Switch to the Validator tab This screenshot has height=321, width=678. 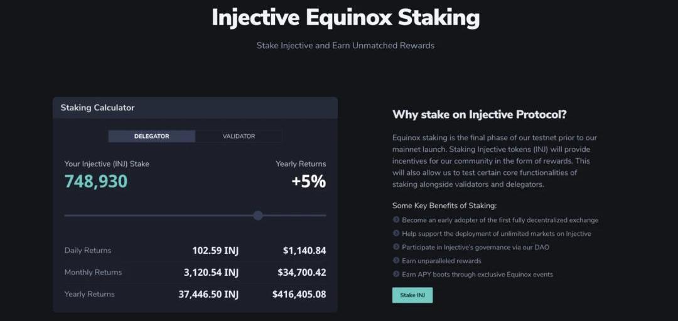click(239, 136)
